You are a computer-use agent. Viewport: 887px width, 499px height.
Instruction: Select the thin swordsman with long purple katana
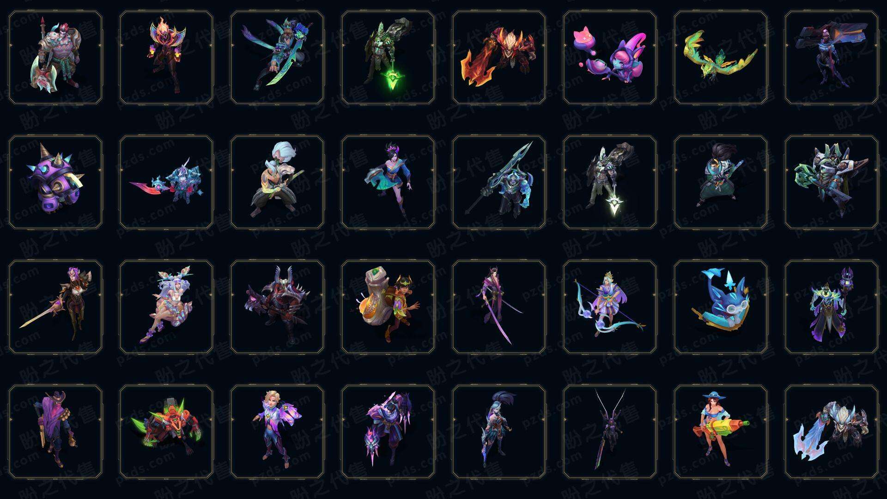pos(499,307)
